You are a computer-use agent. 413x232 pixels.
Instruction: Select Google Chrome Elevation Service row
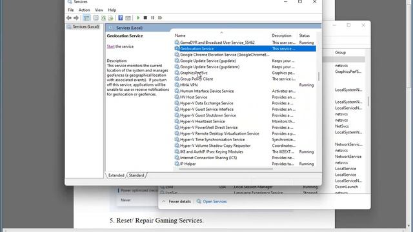point(245,55)
